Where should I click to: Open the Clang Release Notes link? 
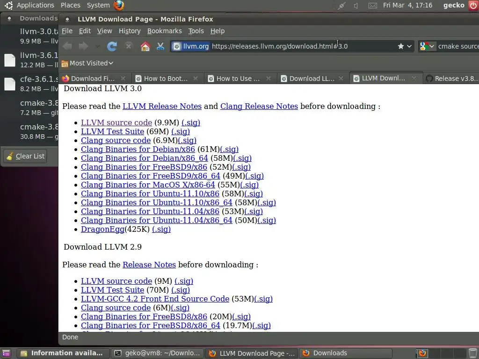[259, 106]
